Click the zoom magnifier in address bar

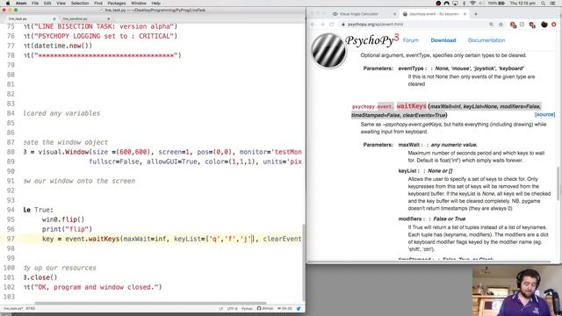[x=491, y=25]
